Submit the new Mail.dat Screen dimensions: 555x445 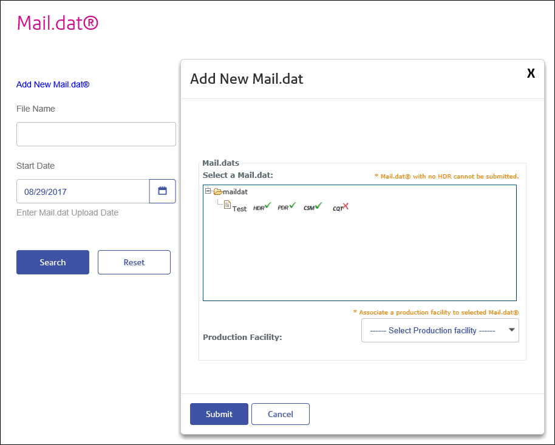point(219,413)
